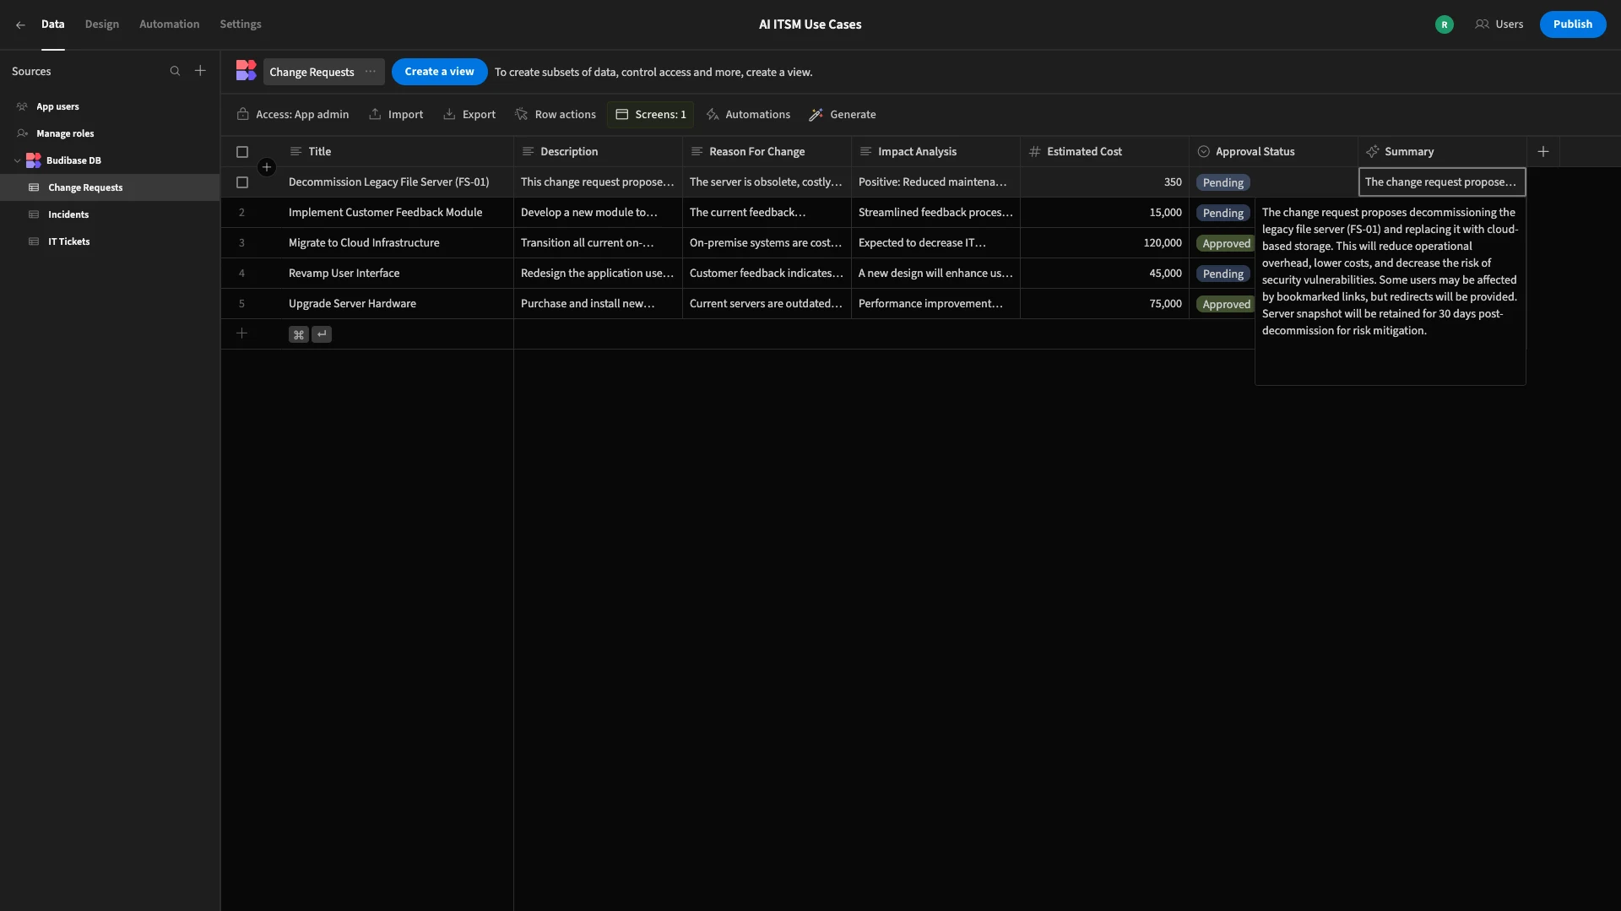The width and height of the screenshot is (1621, 911).
Task: Select Budibase DB datasource
Action: (73, 160)
